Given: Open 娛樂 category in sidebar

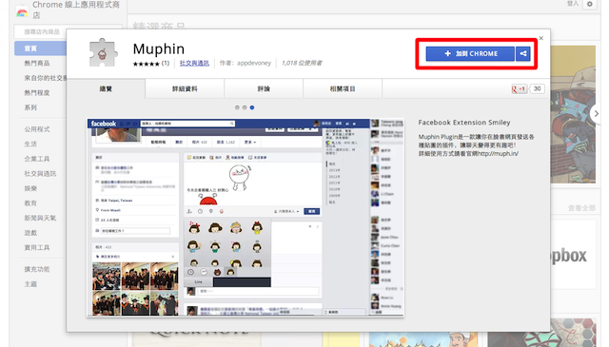Looking at the screenshot, I should click(x=30, y=188).
